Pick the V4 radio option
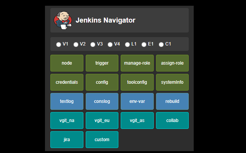246x153 pixels. 110,44
